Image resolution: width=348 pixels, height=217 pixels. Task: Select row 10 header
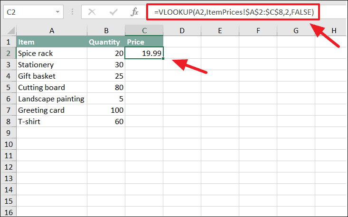(x=9, y=144)
